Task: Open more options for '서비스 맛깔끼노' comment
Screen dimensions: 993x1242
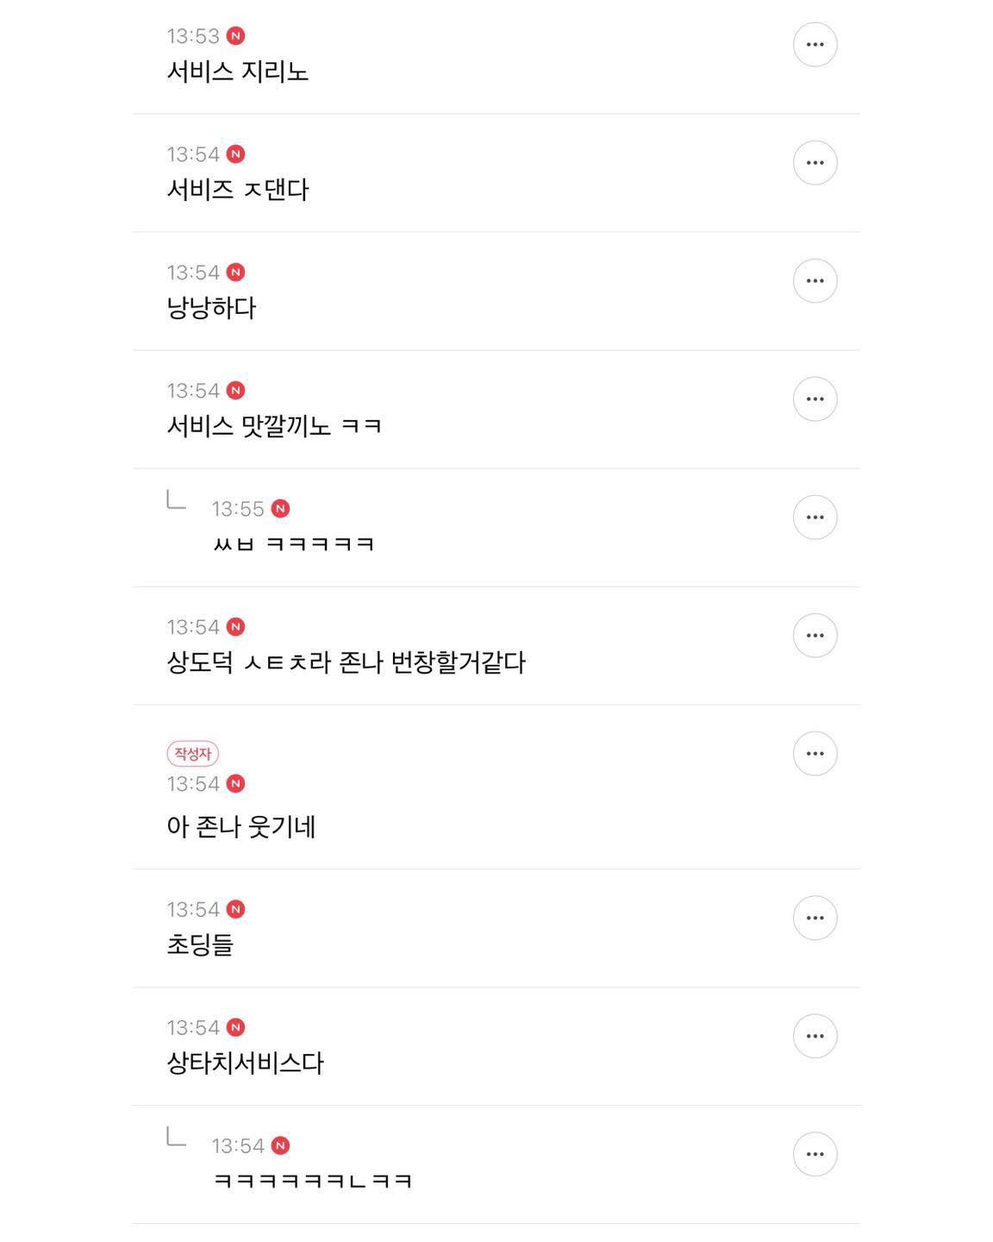Action: (815, 399)
